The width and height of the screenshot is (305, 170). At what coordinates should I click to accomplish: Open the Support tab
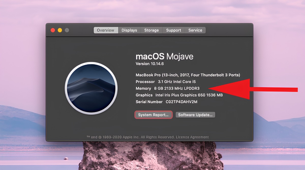[173, 30]
